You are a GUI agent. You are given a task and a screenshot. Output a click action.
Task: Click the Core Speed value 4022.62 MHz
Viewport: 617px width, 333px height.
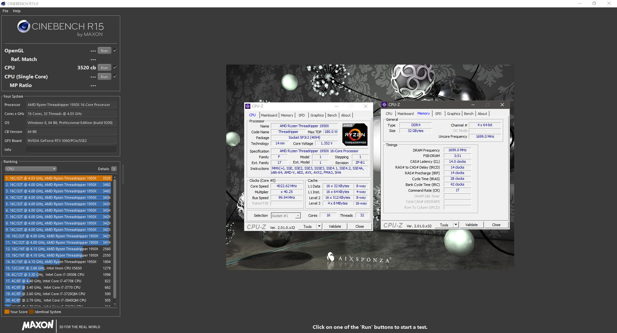287,186
